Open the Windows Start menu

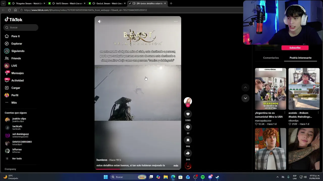[106, 177]
